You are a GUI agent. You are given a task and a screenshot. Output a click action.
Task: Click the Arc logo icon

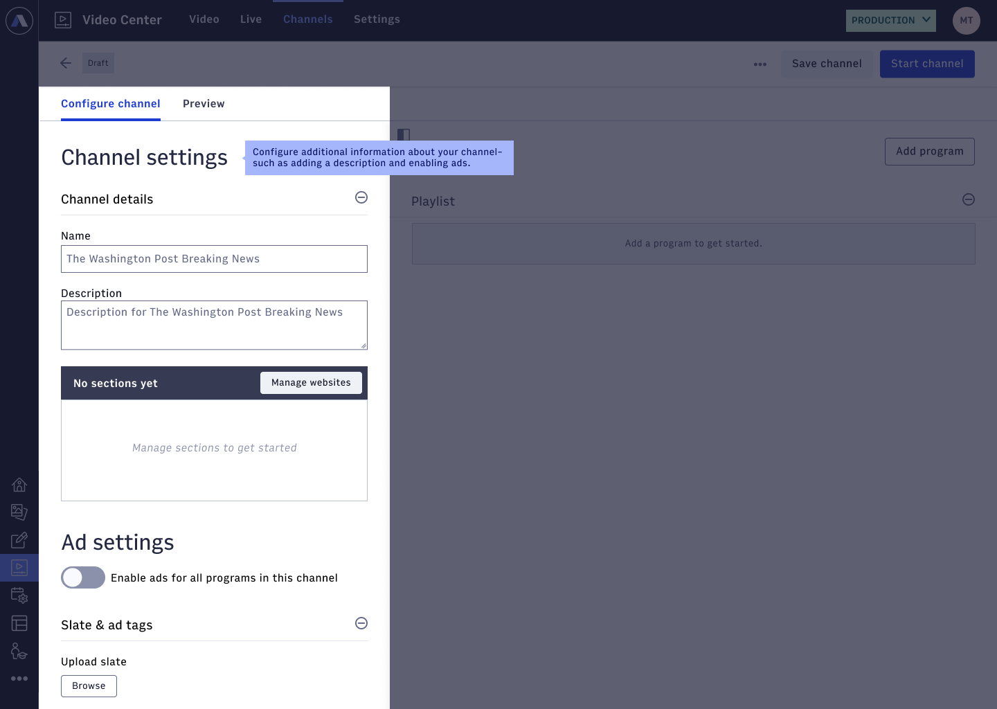(19, 21)
